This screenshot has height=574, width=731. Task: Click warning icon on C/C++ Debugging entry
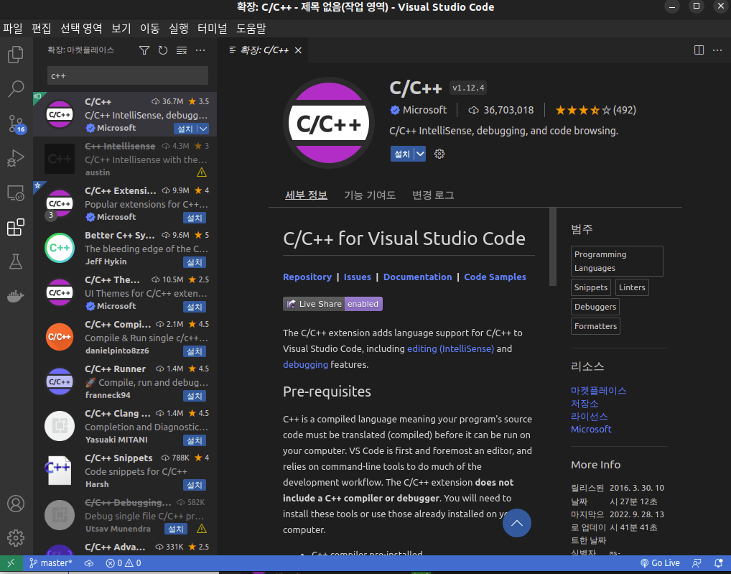201,529
